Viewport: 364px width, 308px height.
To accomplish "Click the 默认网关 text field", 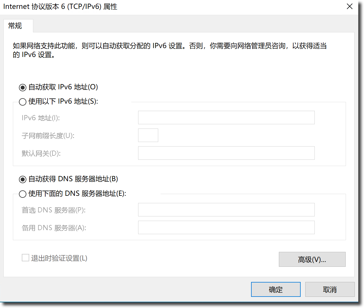I will pos(226,153).
